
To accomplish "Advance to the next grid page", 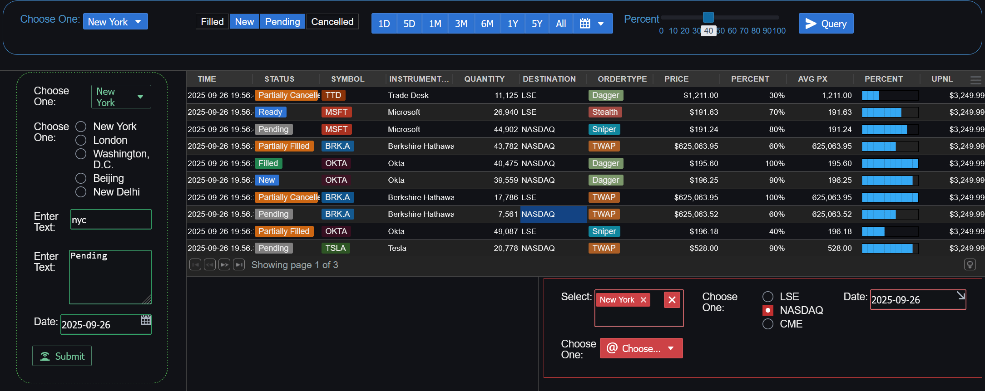I will 224,264.
